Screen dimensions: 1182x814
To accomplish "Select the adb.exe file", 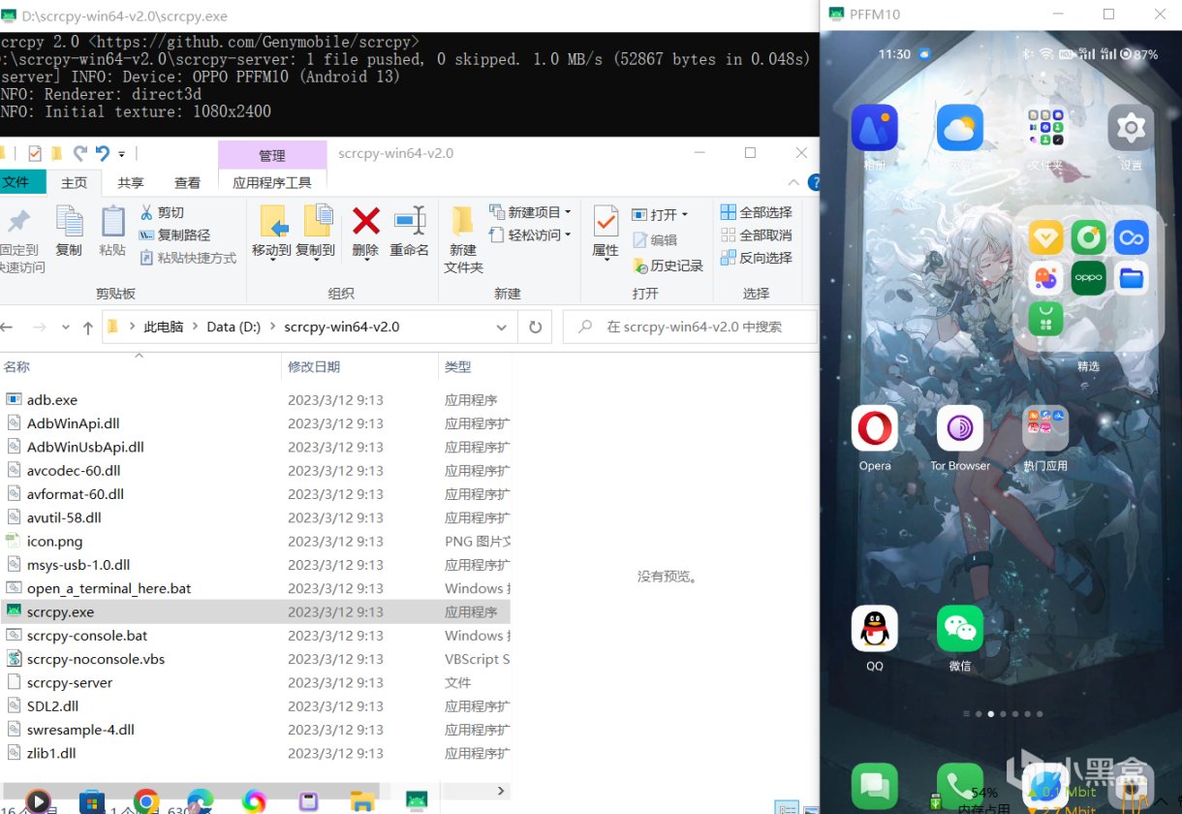I will click(52, 399).
